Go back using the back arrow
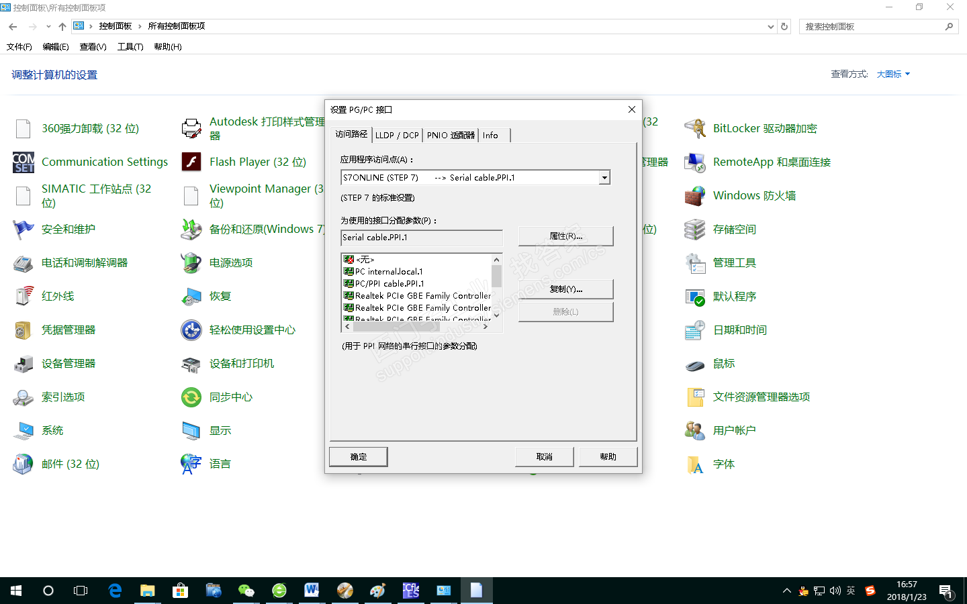 point(13,27)
